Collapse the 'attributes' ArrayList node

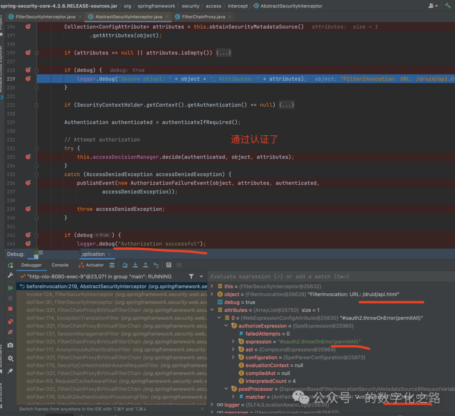coord(212,310)
